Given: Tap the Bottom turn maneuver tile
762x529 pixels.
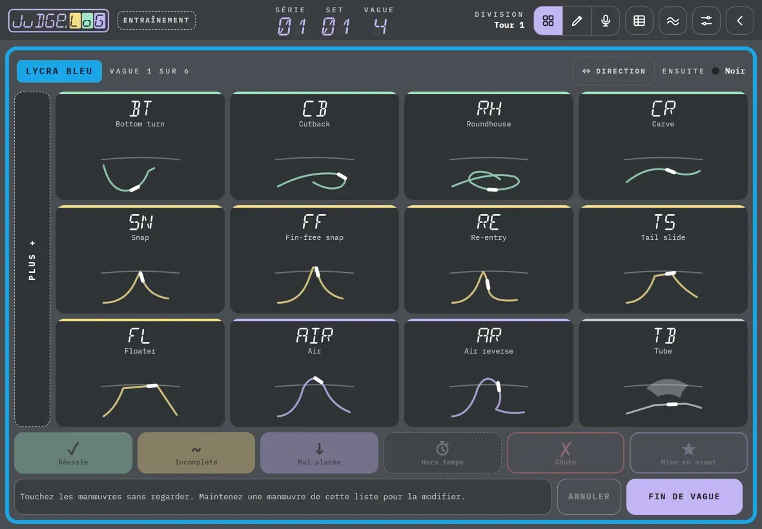Looking at the screenshot, I should click(140, 146).
